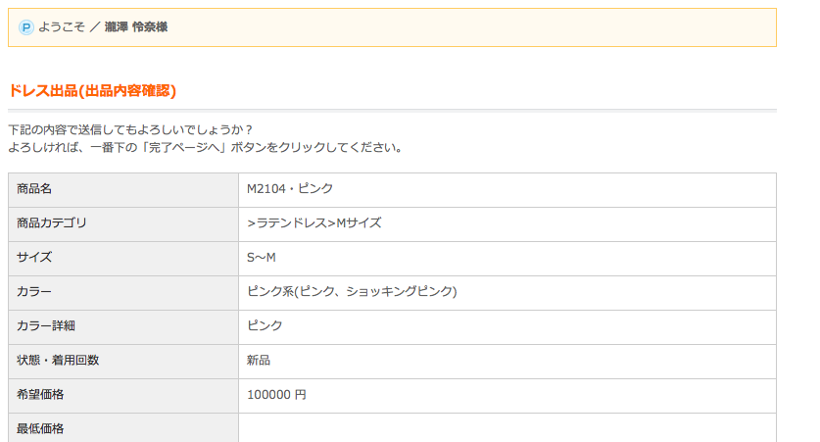The height and width of the screenshot is (442, 820).
Task: Click the product name value M2104・ピンク
Action: [290, 189]
